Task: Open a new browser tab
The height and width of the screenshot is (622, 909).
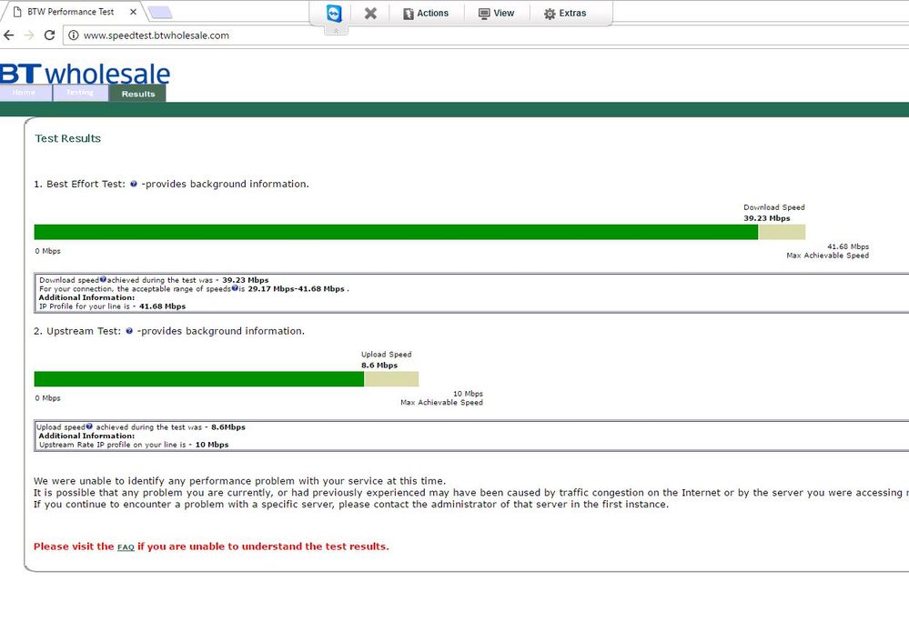Action: tap(159, 12)
